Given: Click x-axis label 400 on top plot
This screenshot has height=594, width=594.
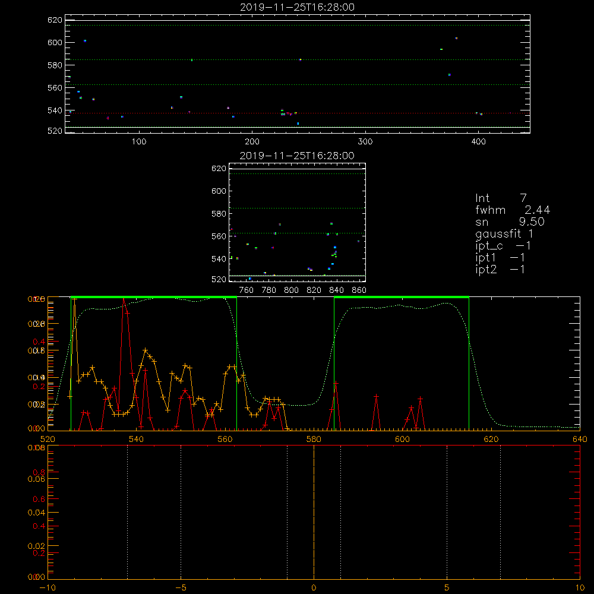Looking at the screenshot, I should tap(478, 142).
